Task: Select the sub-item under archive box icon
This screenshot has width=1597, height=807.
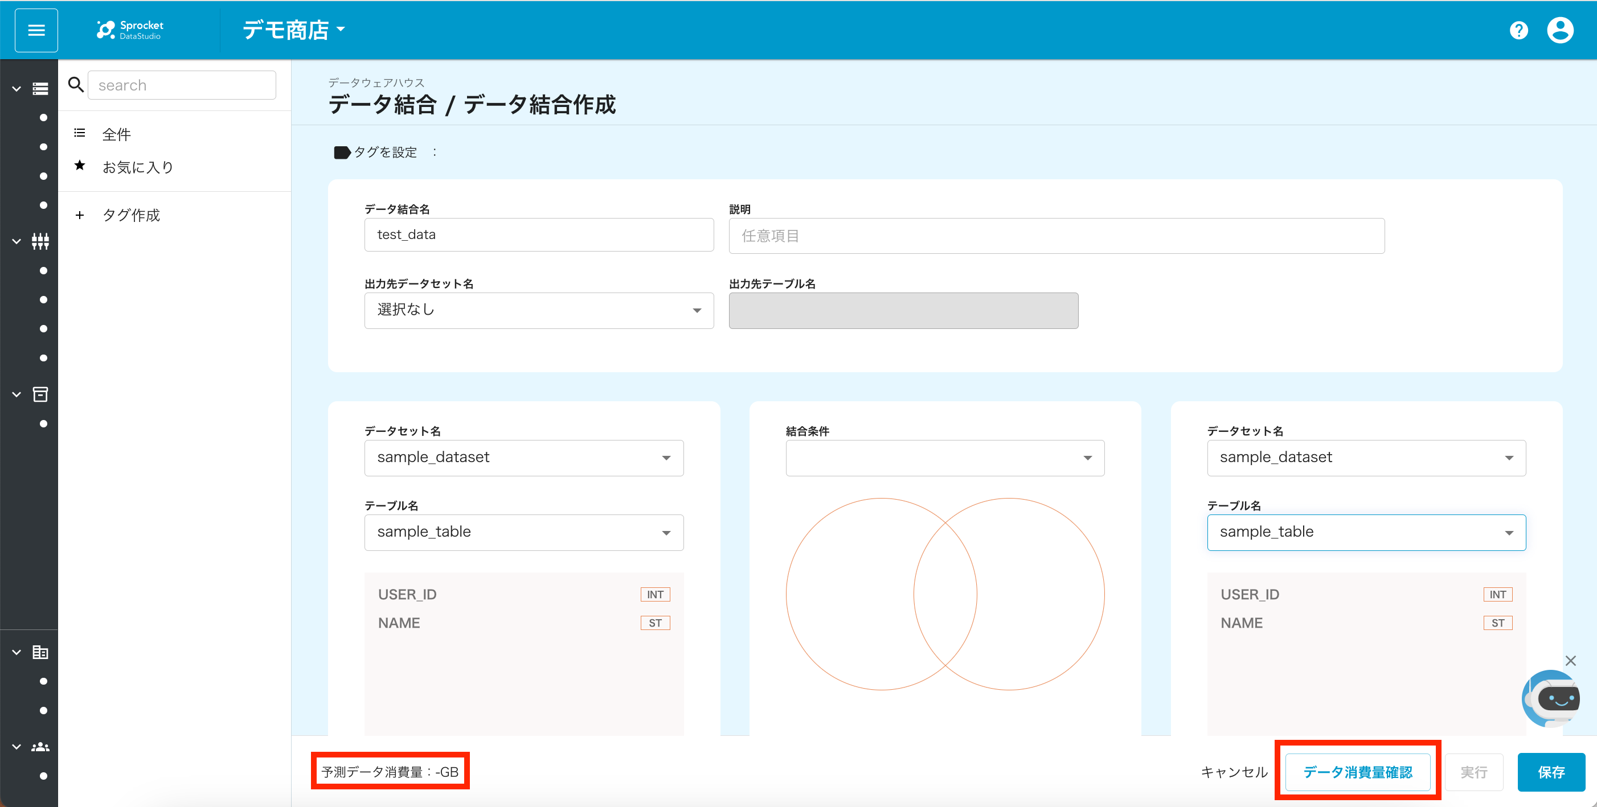Action: pyautogui.click(x=43, y=423)
